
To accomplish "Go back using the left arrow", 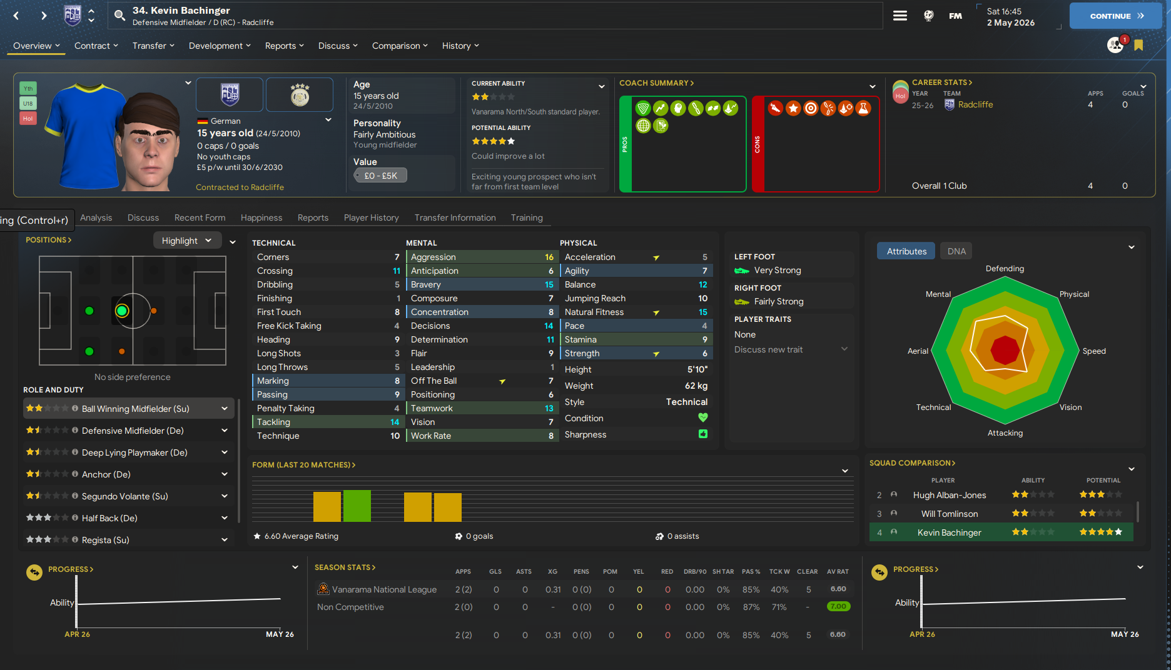I will [16, 16].
